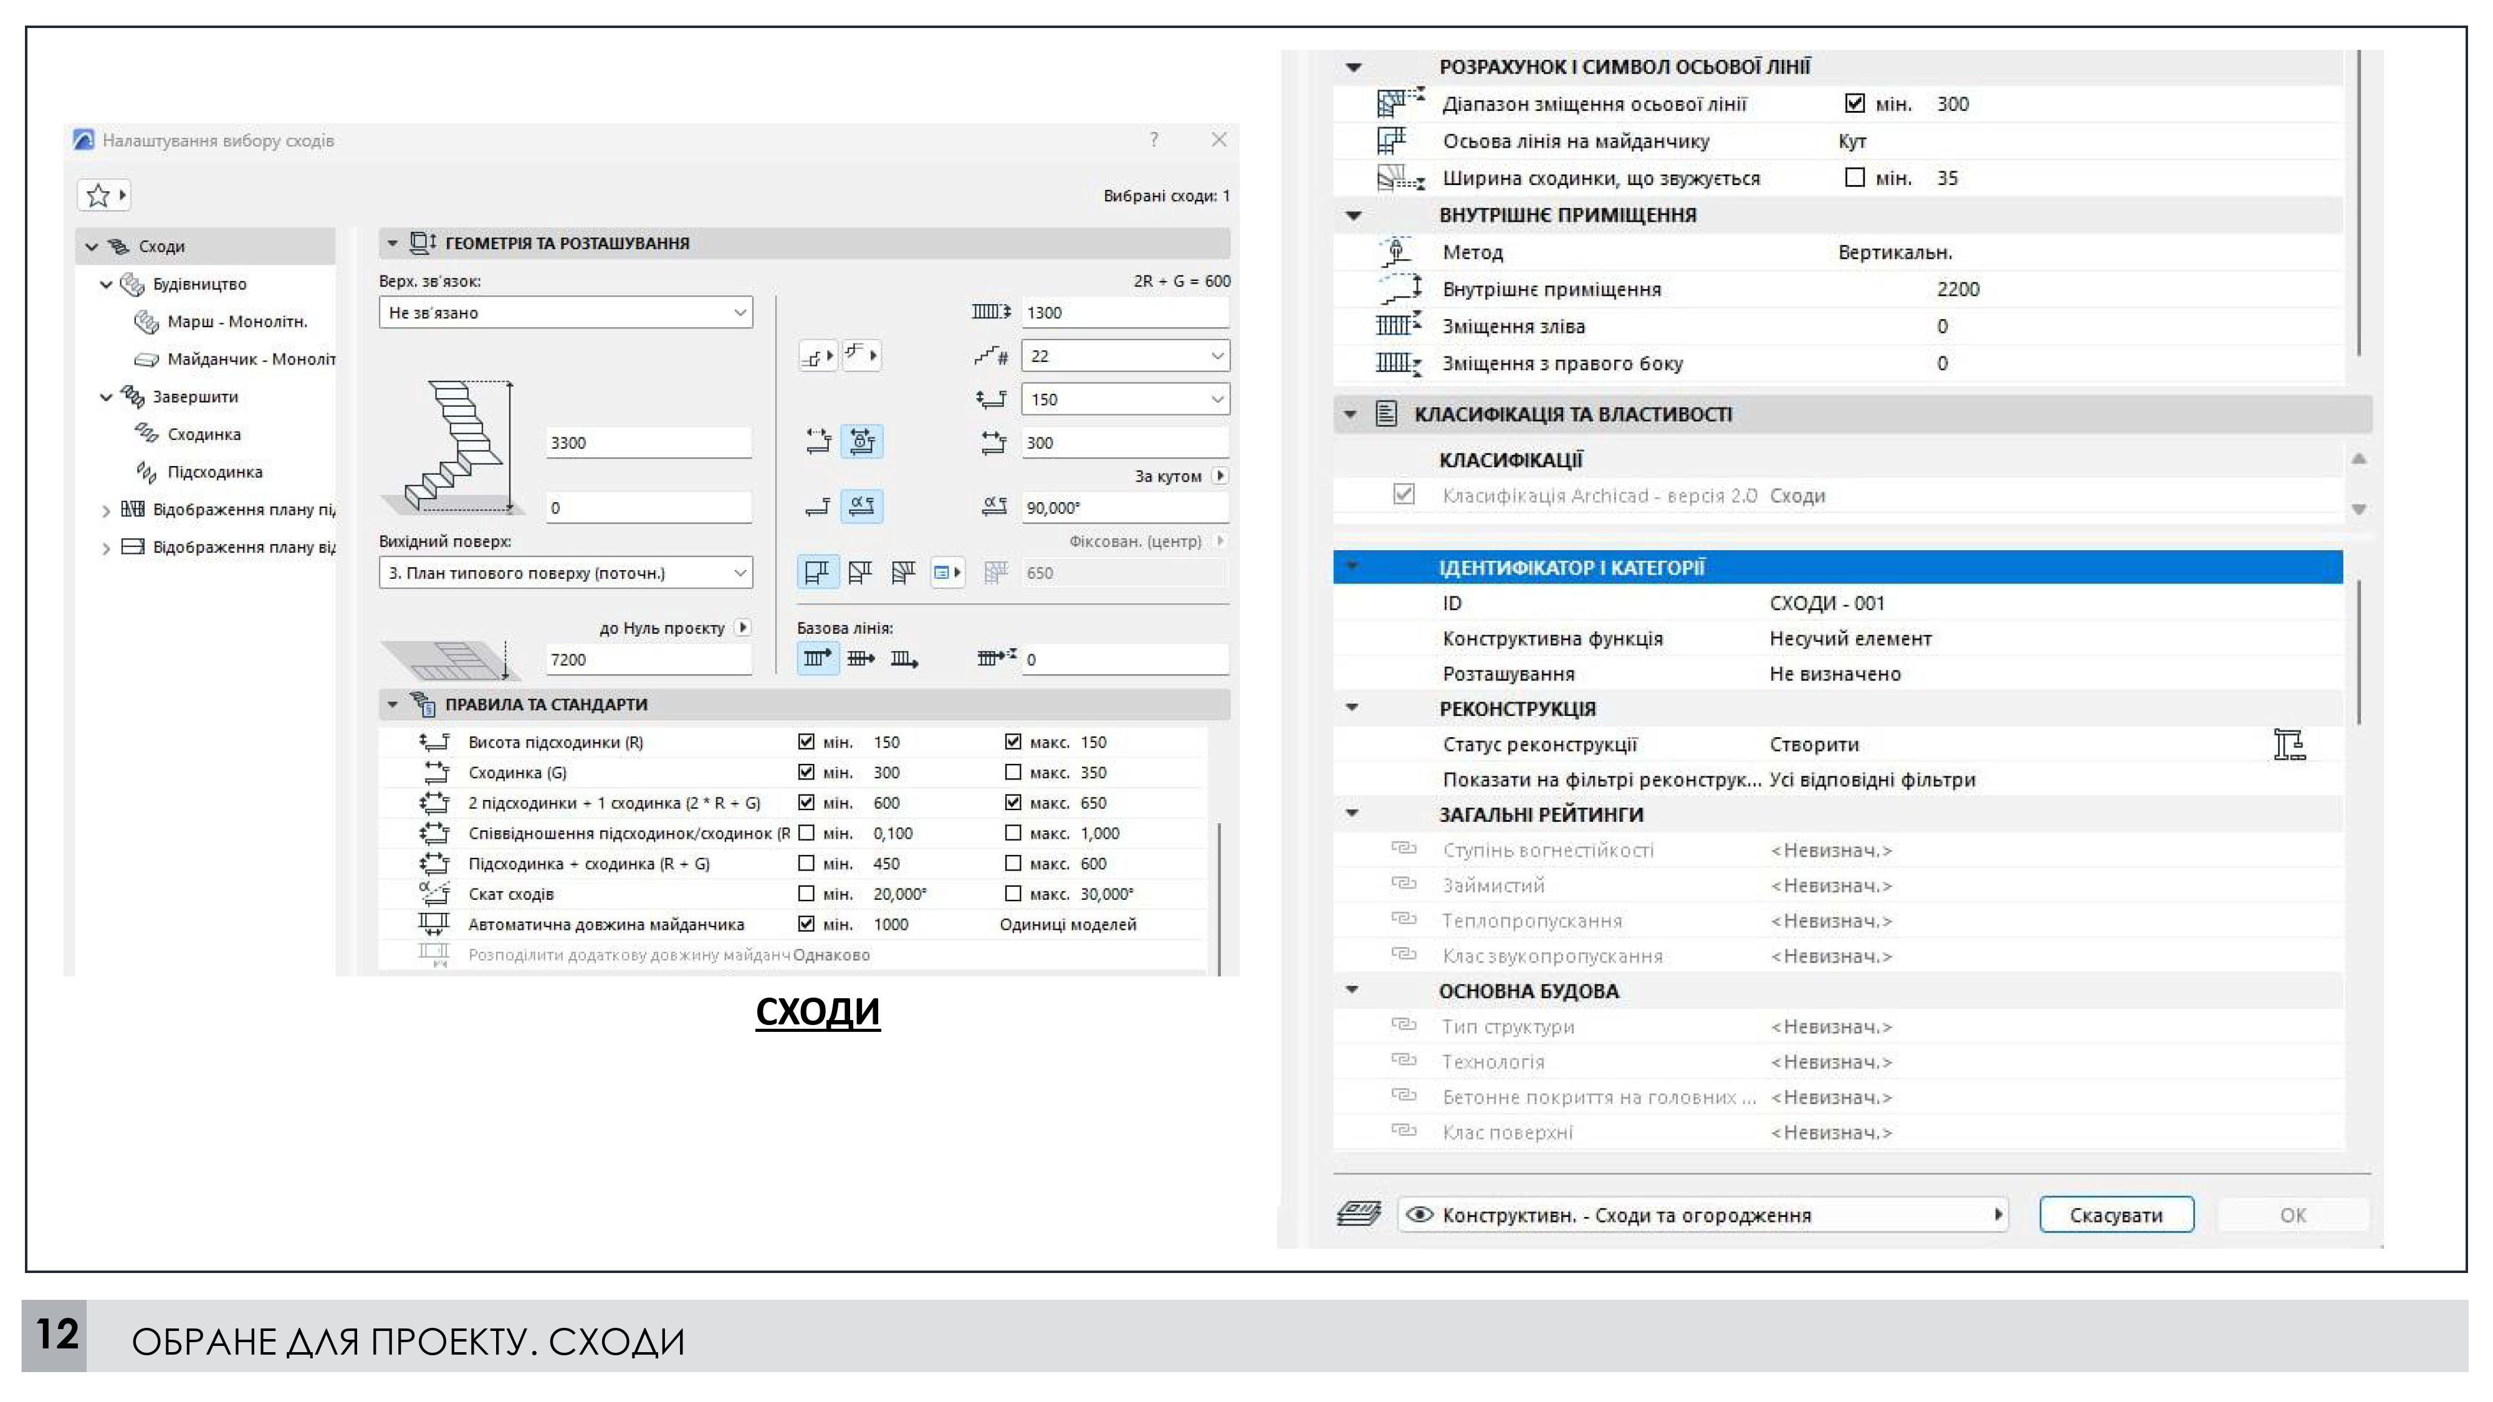The height and width of the screenshot is (1402, 2493).
Task: Toggle Висота підсходинки (R) макс. checkbox
Action: point(1013,741)
